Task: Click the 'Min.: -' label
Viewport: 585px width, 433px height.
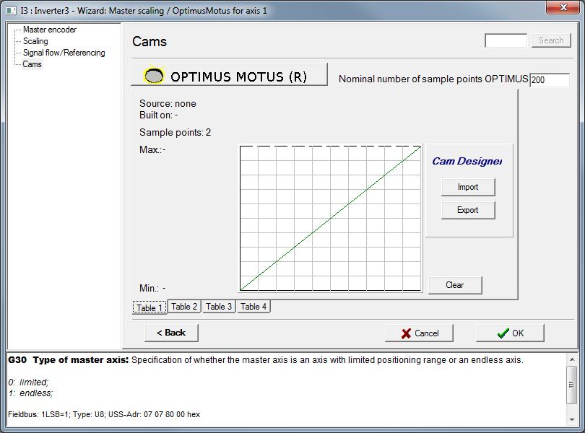Action: (x=152, y=288)
